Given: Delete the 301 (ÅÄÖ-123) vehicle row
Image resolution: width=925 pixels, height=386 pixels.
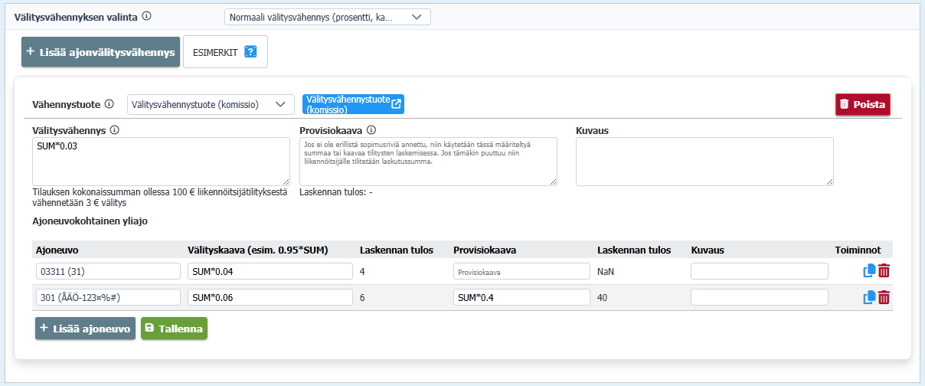Looking at the screenshot, I should pyautogui.click(x=884, y=297).
